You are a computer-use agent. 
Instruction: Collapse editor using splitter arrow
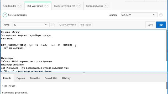point(84,73)
